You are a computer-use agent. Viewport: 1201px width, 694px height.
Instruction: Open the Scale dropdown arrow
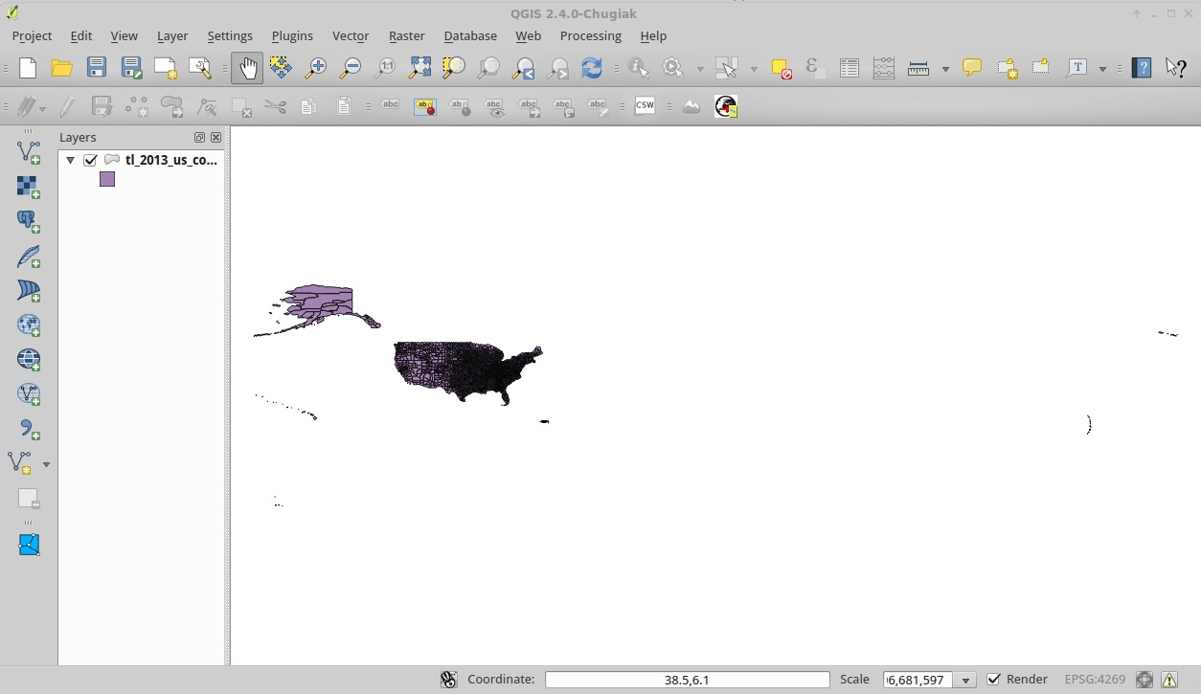[x=966, y=680]
